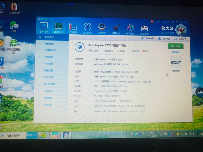Select 功耗估算 in the sidebar
The image size is (203, 152).
coord(48,105)
